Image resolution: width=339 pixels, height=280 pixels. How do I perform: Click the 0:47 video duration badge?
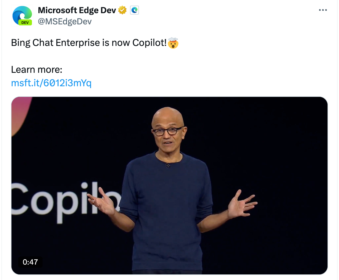coord(30,262)
